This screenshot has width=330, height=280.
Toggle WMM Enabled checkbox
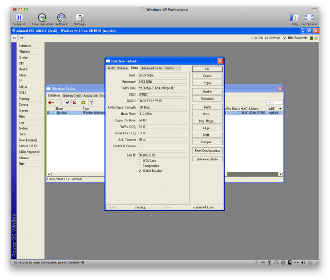[x=140, y=171]
